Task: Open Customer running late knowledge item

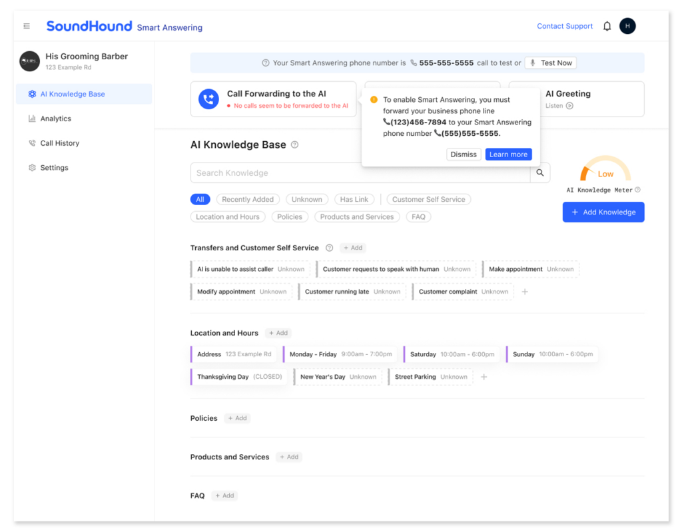Action: 352,292
